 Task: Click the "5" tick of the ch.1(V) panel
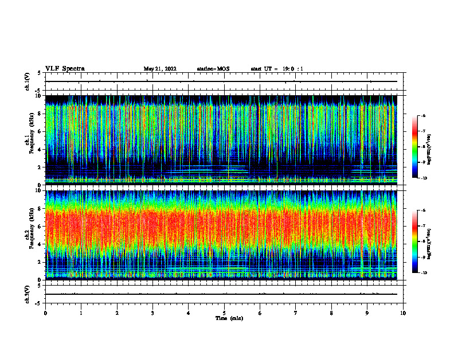40,73
